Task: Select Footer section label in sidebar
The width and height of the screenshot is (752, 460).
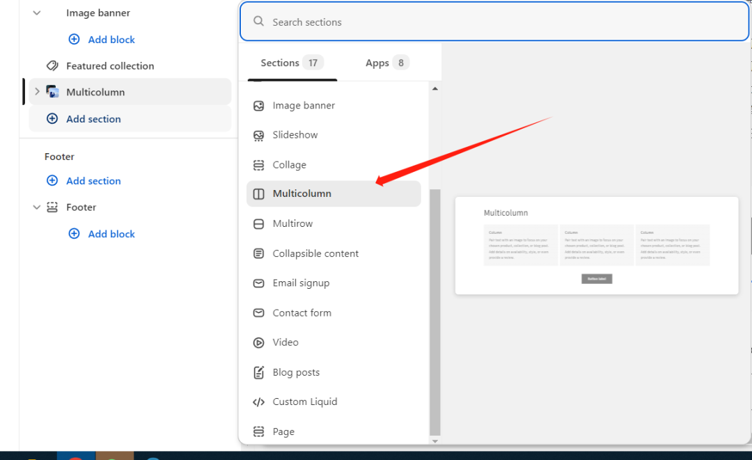Action: tap(81, 207)
